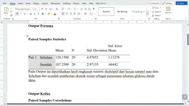The height and width of the screenshot is (106, 189).
Task: Show paragraph marks with pilcrow icon
Action: (x=94, y=9)
